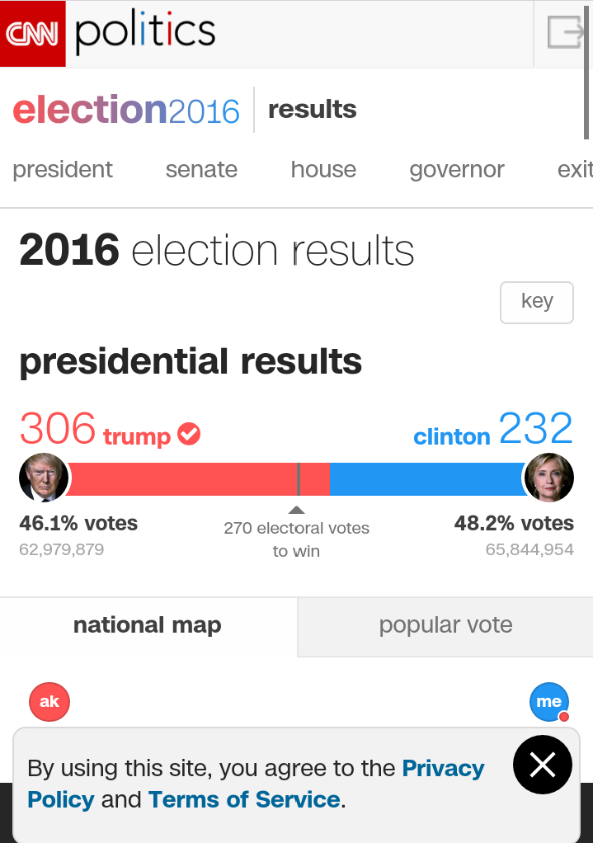Open the senate results tab
The height and width of the screenshot is (843, 593).
coord(201,170)
